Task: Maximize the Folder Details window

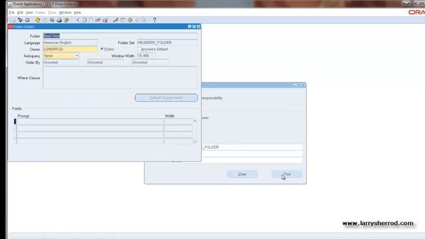Action: (194, 27)
